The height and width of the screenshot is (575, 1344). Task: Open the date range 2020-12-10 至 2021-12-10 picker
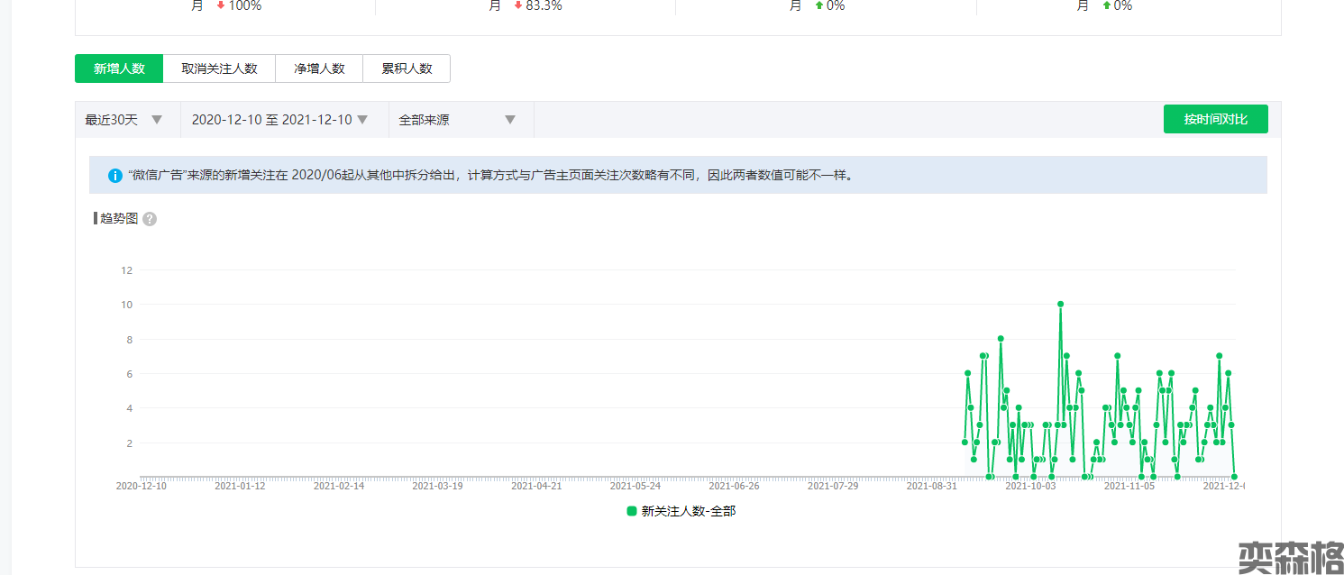click(x=279, y=120)
